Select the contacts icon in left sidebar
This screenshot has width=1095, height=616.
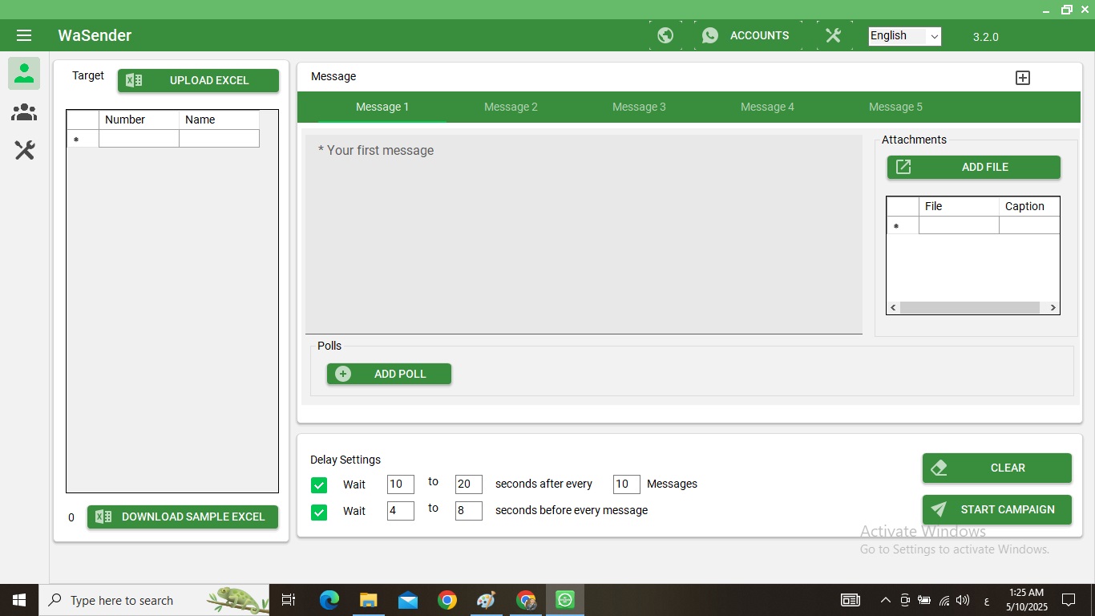pos(23,73)
